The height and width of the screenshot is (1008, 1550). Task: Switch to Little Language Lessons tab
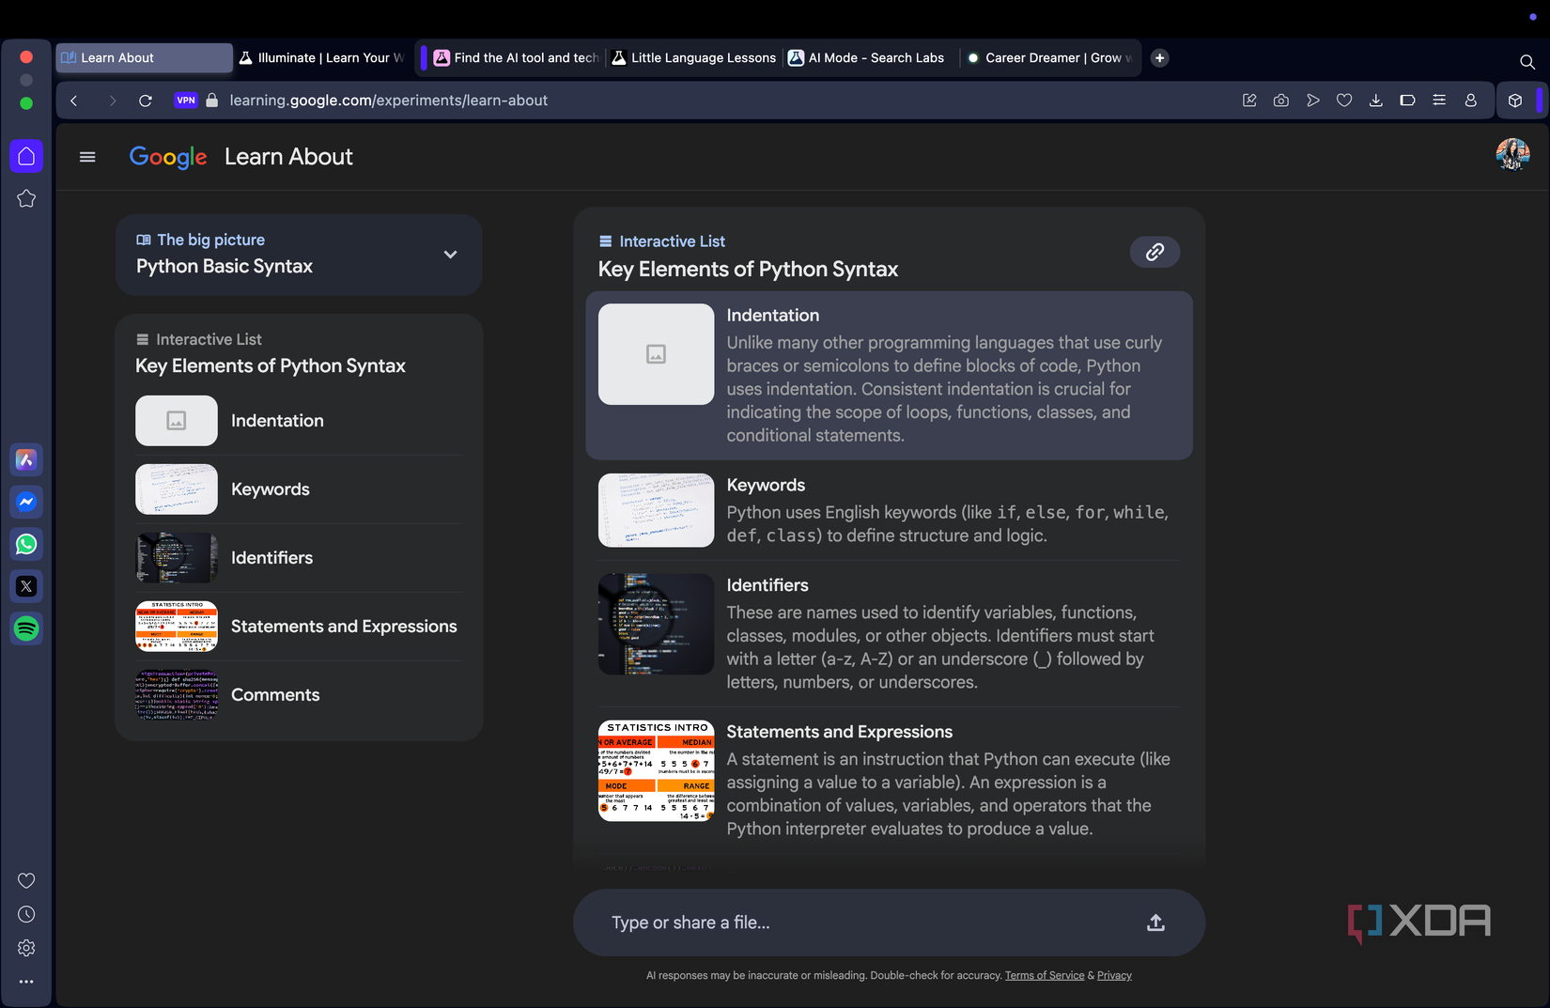(x=694, y=57)
